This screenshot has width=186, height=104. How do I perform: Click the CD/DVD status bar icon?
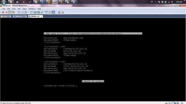pyautogui.click(x=169, y=103)
